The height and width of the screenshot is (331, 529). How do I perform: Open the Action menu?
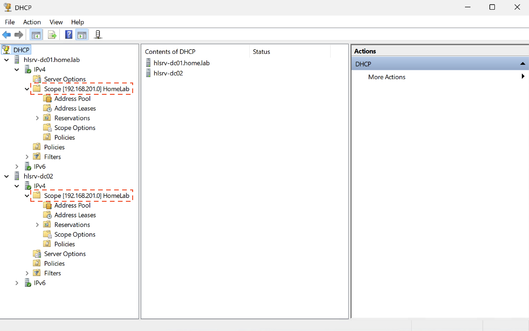pyautogui.click(x=32, y=22)
